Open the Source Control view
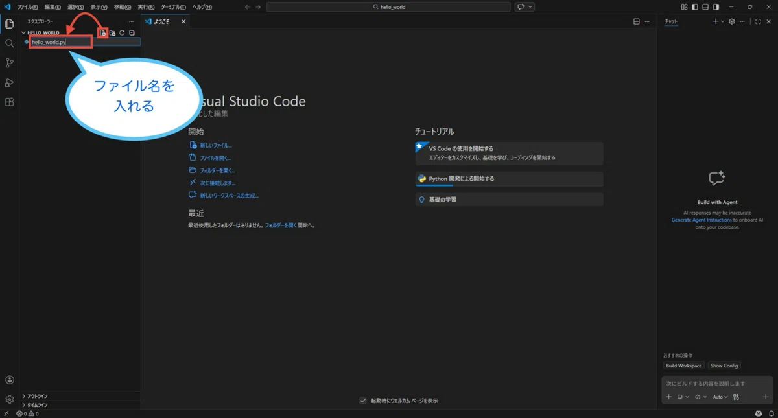Viewport: 778px width, 418px height. click(x=9, y=63)
